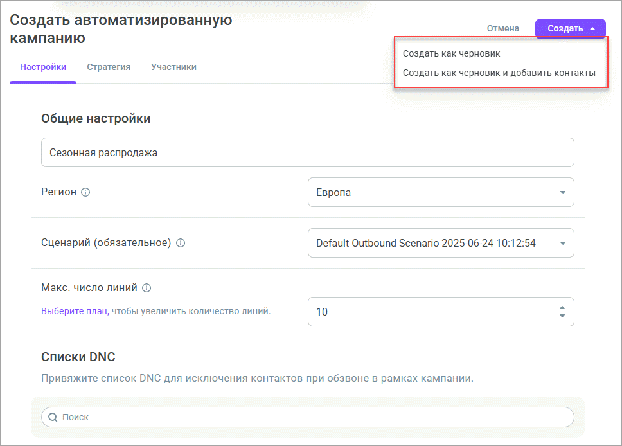Click the info icon beside Сценарий (обязательное)
Image resolution: width=622 pixels, height=446 pixels.
coord(181,243)
